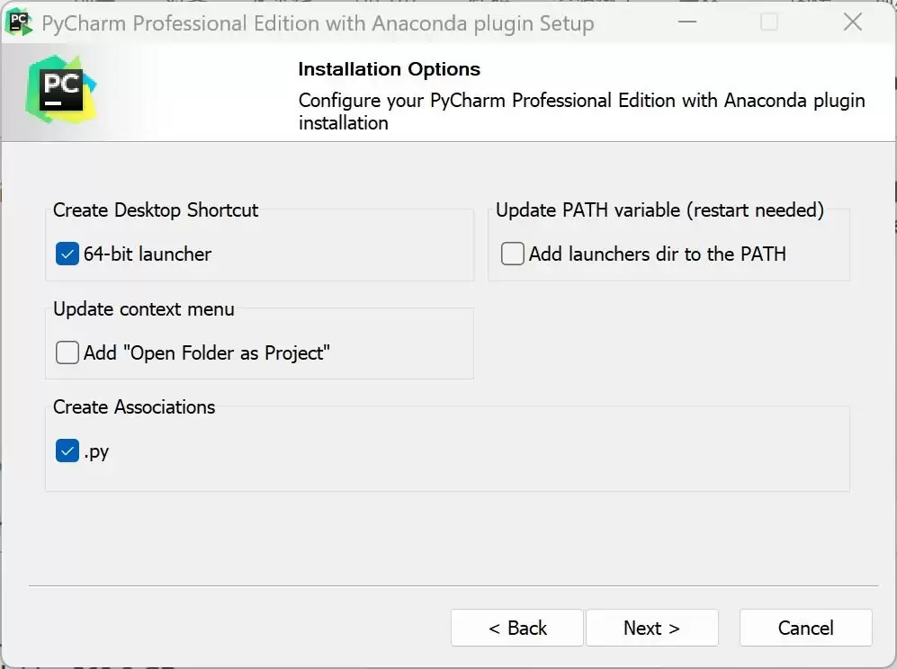Cancel the PyCharm setup
Image resolution: width=897 pixels, height=669 pixels.
805,628
